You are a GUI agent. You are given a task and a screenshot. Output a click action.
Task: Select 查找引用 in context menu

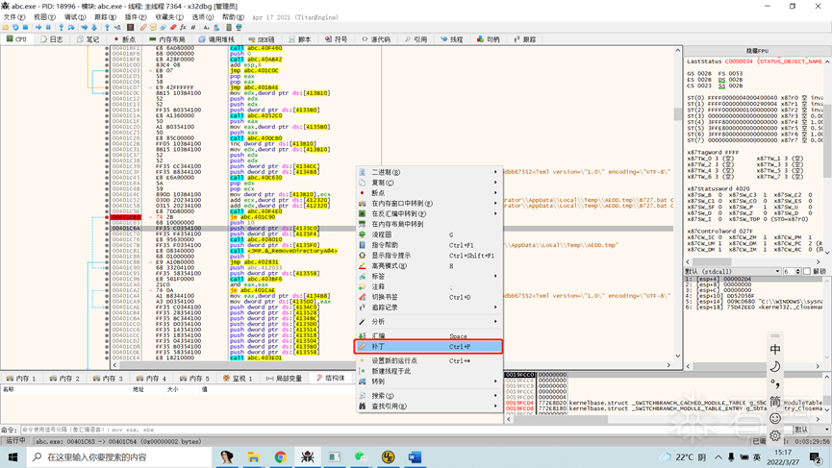[429, 406]
